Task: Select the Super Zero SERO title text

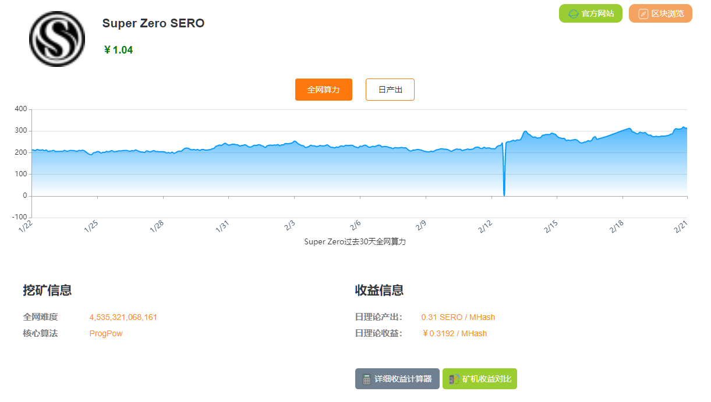Action: [x=154, y=23]
